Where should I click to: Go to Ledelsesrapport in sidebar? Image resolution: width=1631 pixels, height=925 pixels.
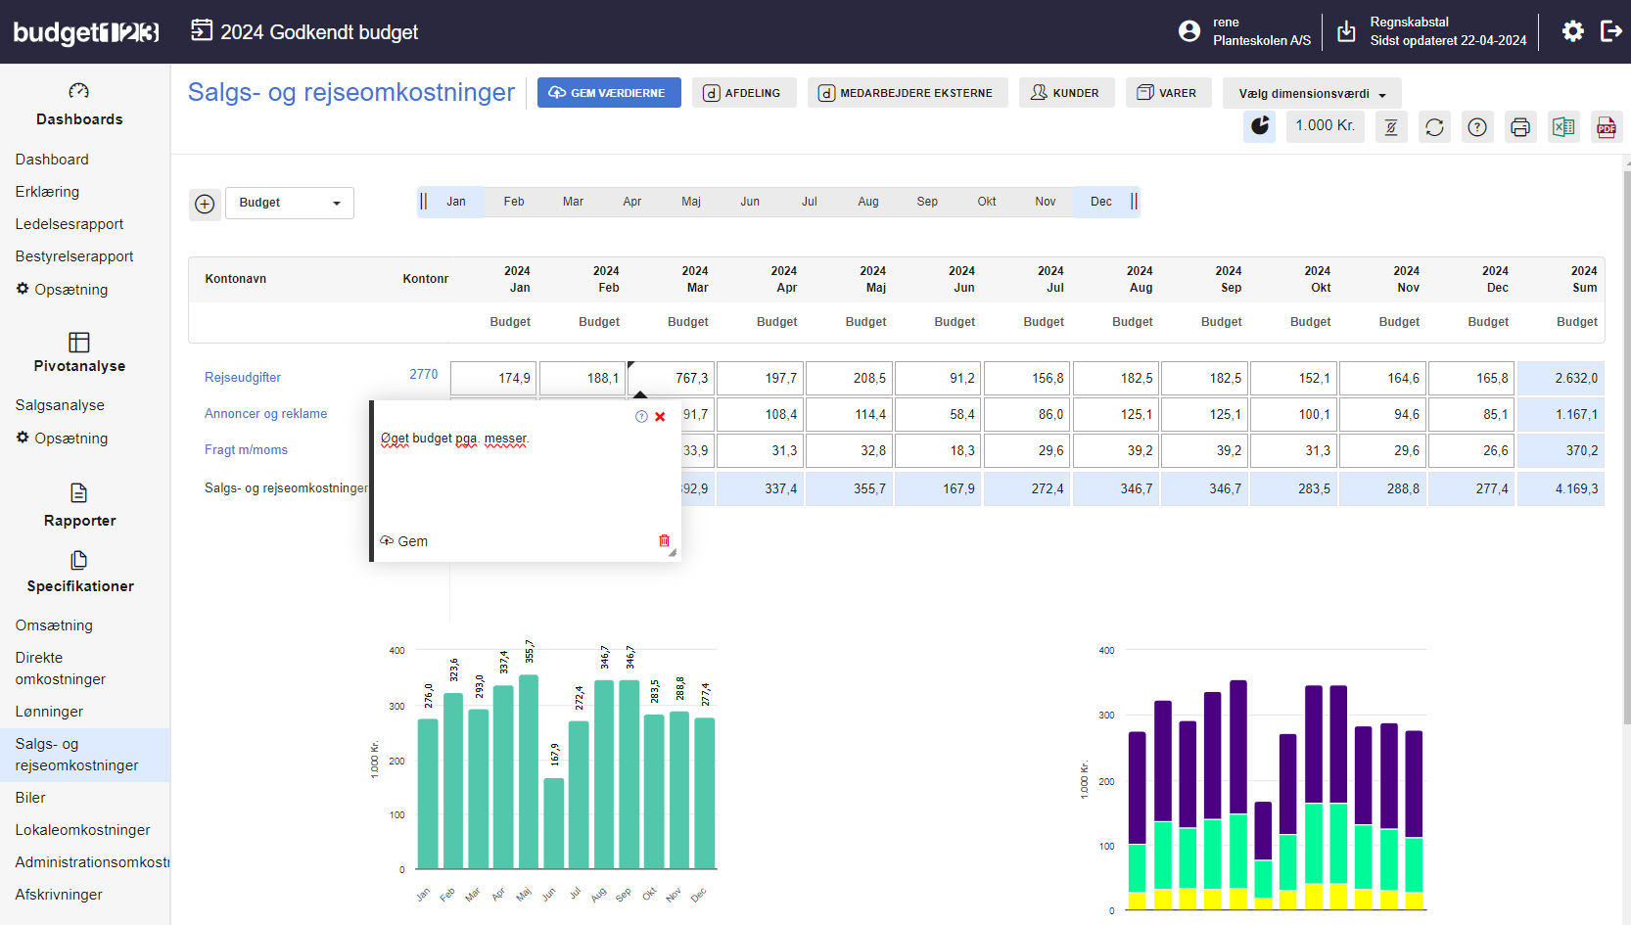[x=70, y=224]
